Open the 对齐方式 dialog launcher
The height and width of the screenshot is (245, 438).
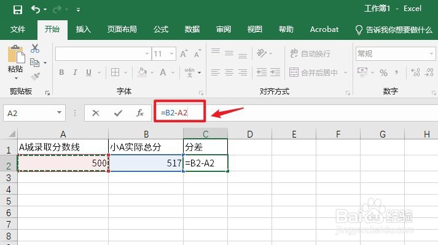[348, 93]
